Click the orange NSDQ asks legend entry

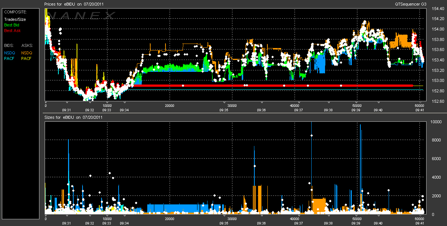pos(27,53)
